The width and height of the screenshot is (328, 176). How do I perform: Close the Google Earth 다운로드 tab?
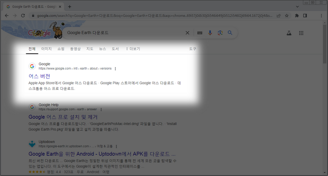tap(60, 7)
